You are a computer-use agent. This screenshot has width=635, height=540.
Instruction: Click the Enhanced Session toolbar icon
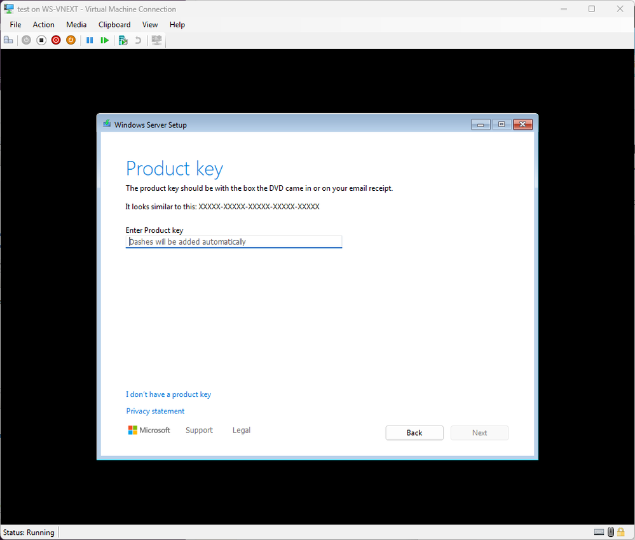click(156, 40)
